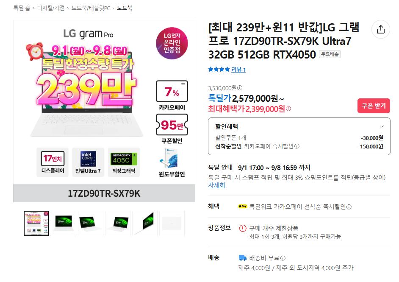Click info icon beside original price 3,530,000원
399x282 pixels.
pos(239,88)
